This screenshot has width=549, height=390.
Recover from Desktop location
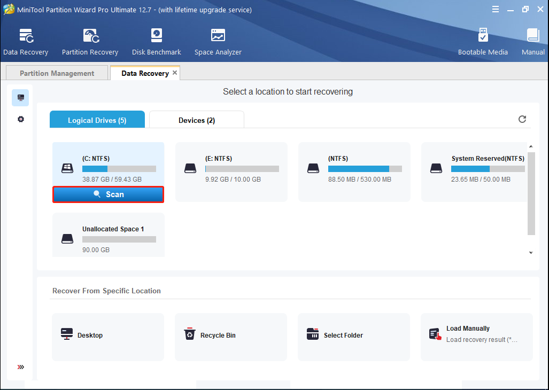coord(108,337)
